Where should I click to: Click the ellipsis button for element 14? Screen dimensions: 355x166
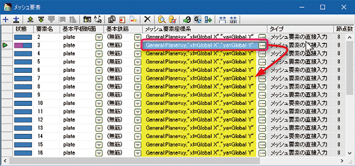[262, 136]
